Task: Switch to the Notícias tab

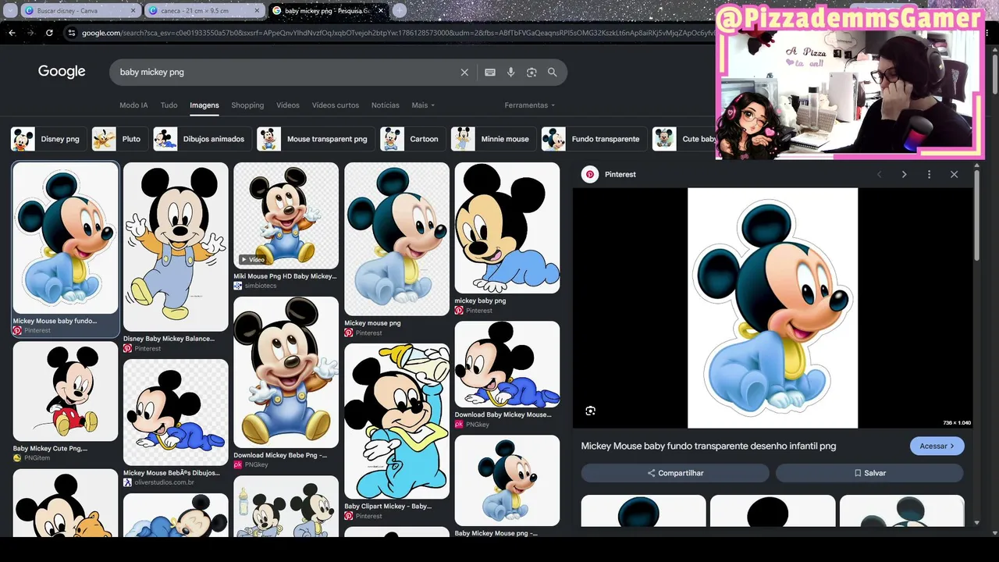Action: pyautogui.click(x=386, y=105)
